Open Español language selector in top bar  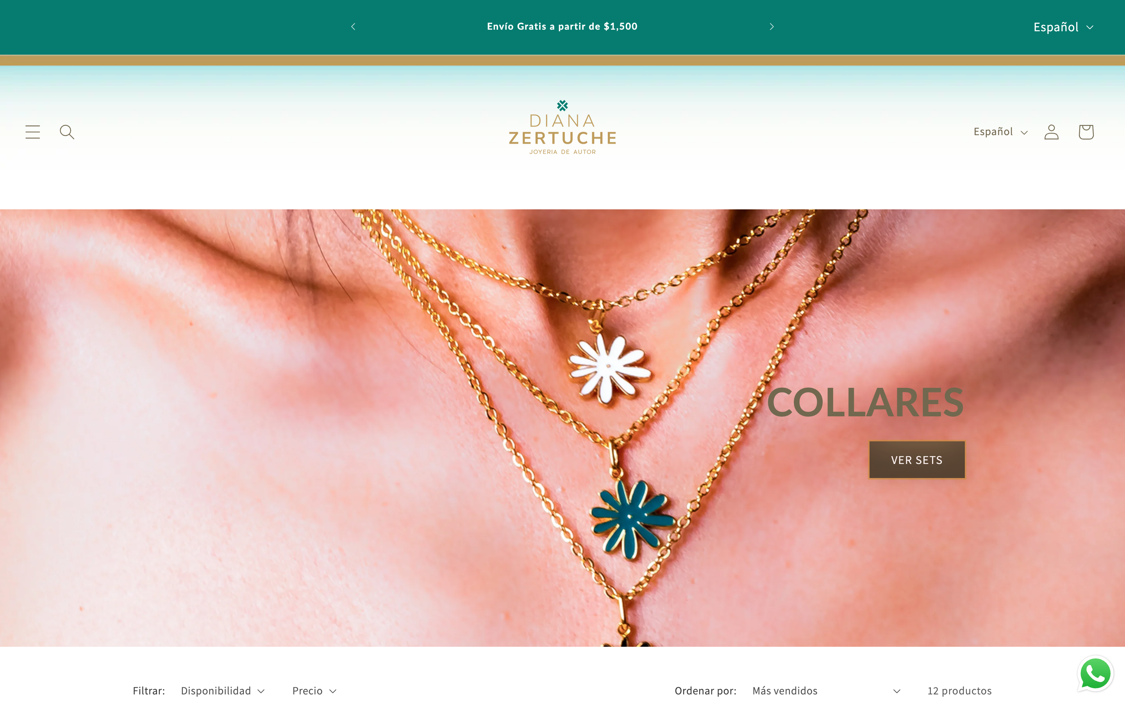pos(1063,27)
